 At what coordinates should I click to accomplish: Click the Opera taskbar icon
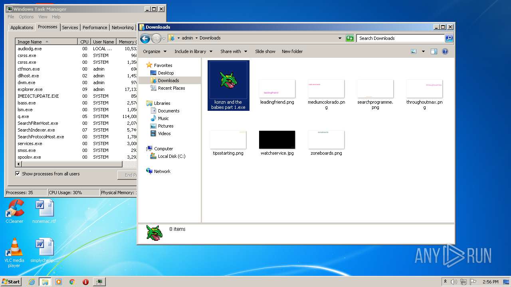point(85,282)
